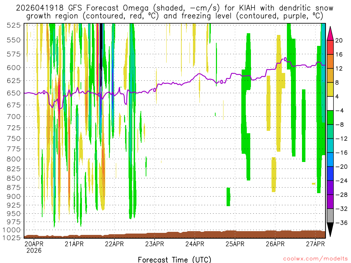This screenshot has width=351, height=263.
Task: Click the 575 pressure level label
Action: click(14, 54)
